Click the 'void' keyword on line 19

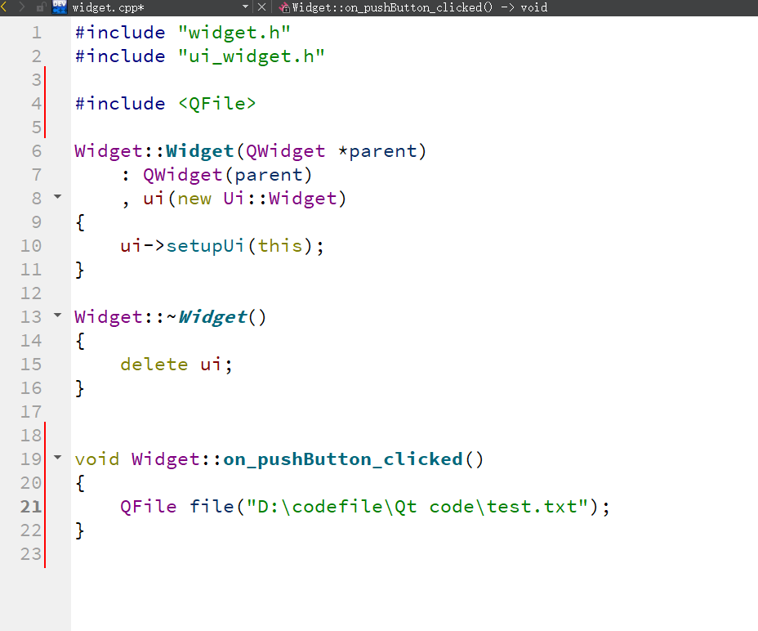pos(96,459)
